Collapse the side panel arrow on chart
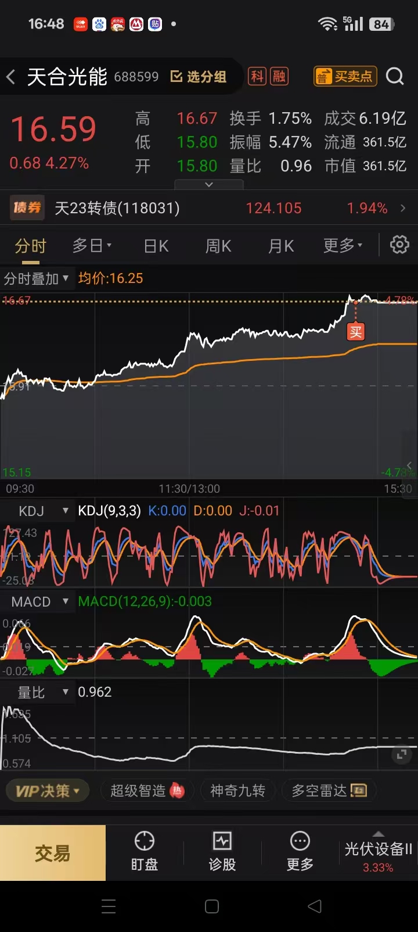Screen dimensions: 418x932 [x=410, y=465]
